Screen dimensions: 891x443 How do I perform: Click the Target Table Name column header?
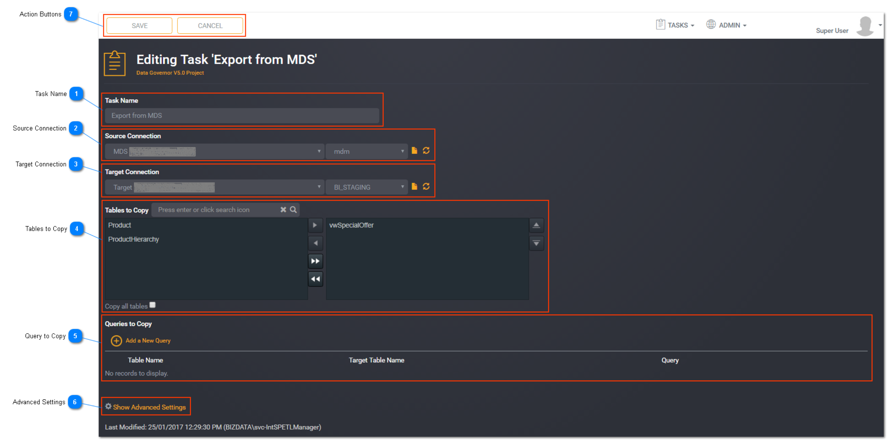click(376, 360)
